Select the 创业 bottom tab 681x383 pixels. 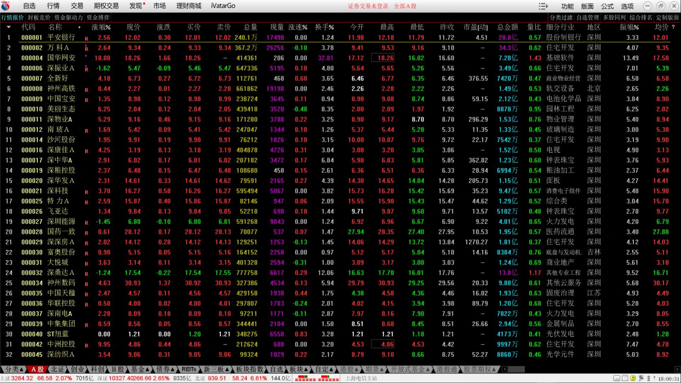pyautogui.click(x=77, y=369)
